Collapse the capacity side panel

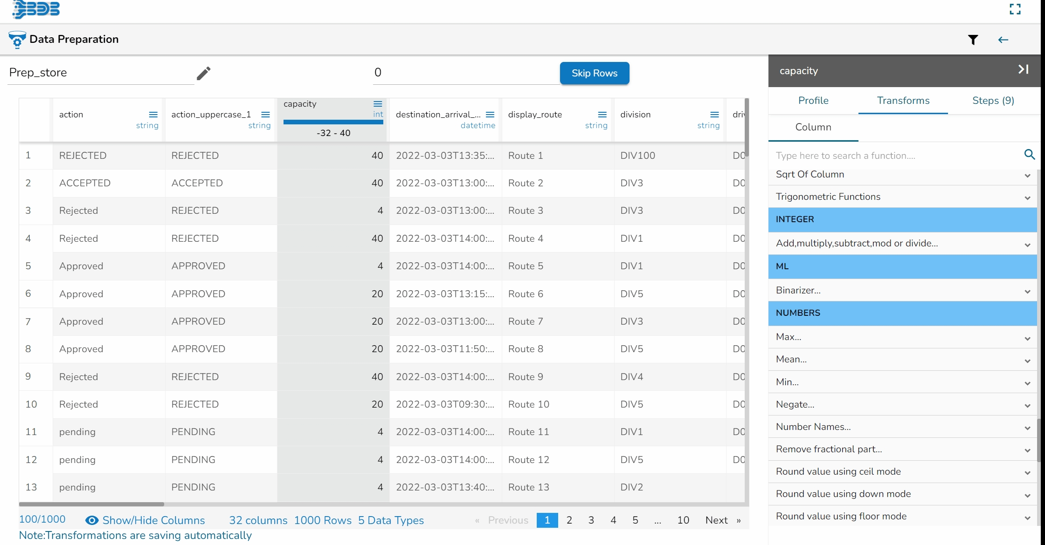(1023, 70)
